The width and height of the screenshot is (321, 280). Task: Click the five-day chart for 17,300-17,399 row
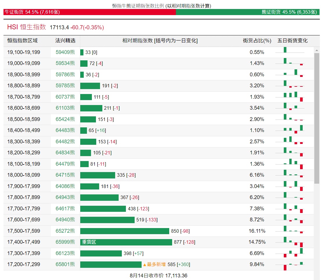pyautogui.click(x=290, y=253)
